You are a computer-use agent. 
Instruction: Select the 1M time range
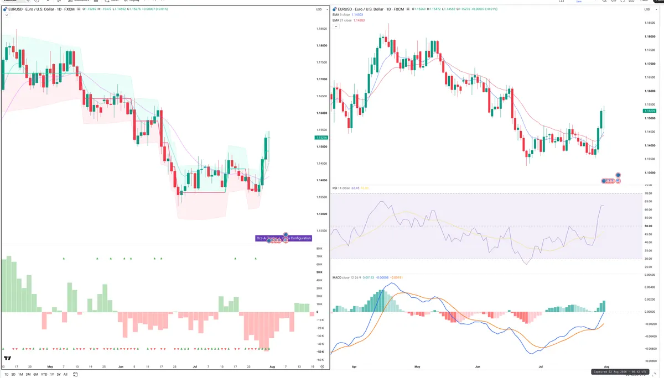20,374
